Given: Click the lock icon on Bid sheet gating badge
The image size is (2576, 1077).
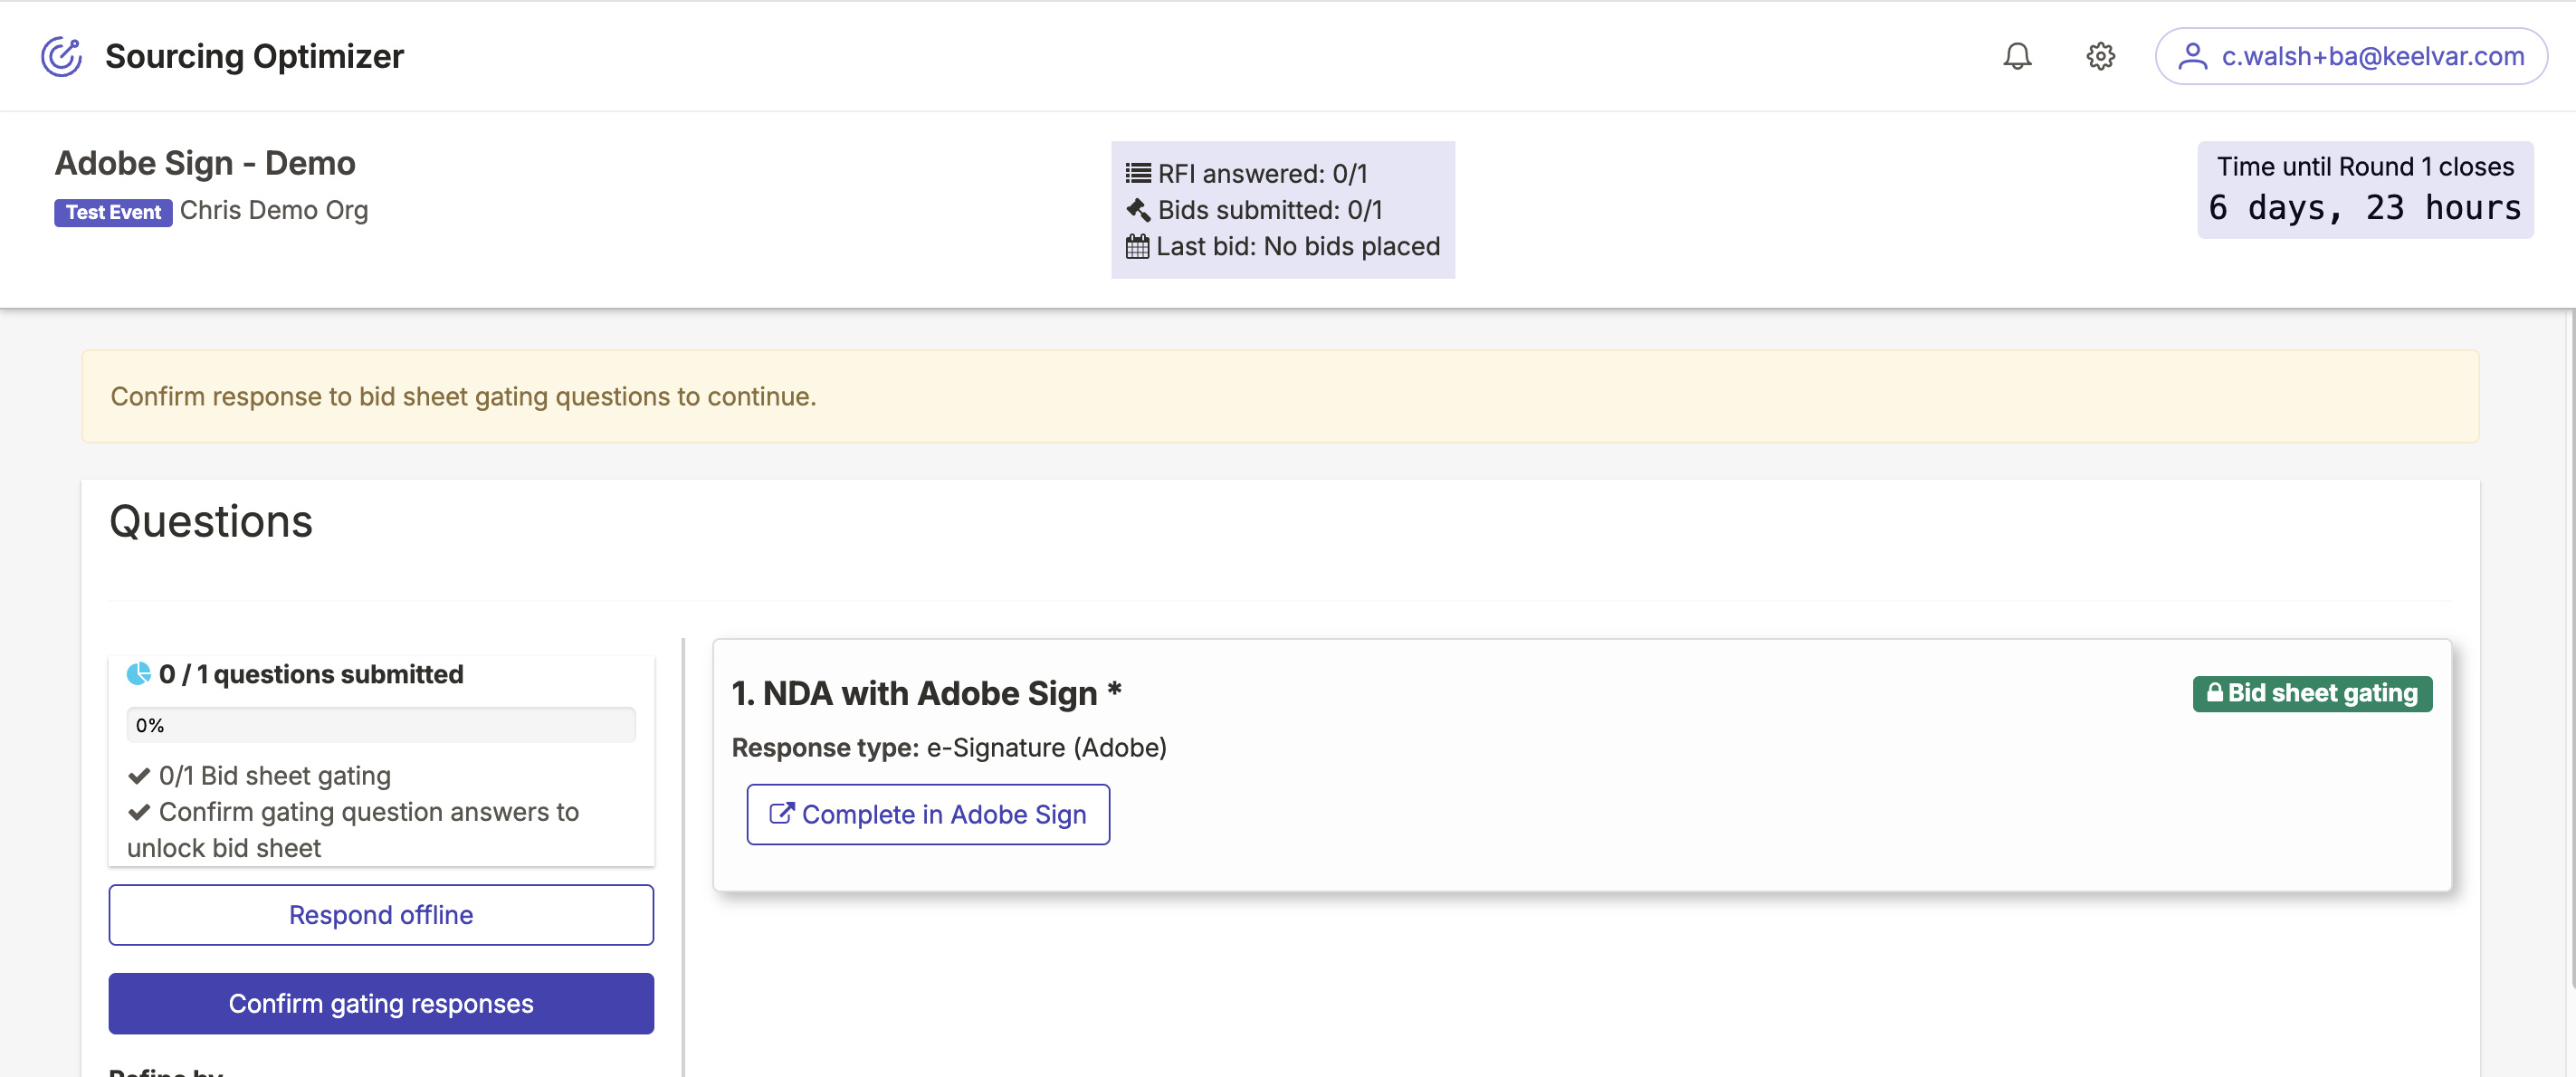Looking at the screenshot, I should point(2215,693).
